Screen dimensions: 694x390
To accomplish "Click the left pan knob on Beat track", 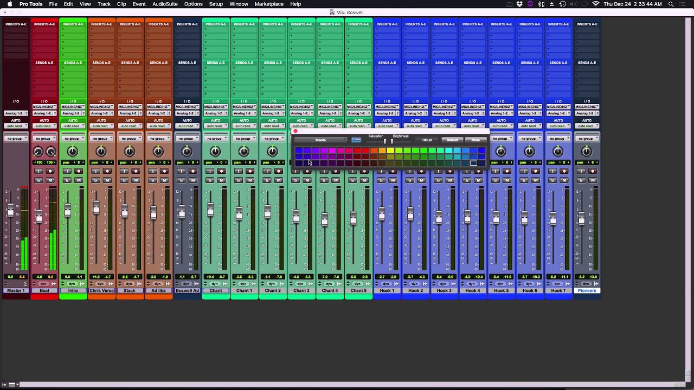I will pyautogui.click(x=38, y=152).
